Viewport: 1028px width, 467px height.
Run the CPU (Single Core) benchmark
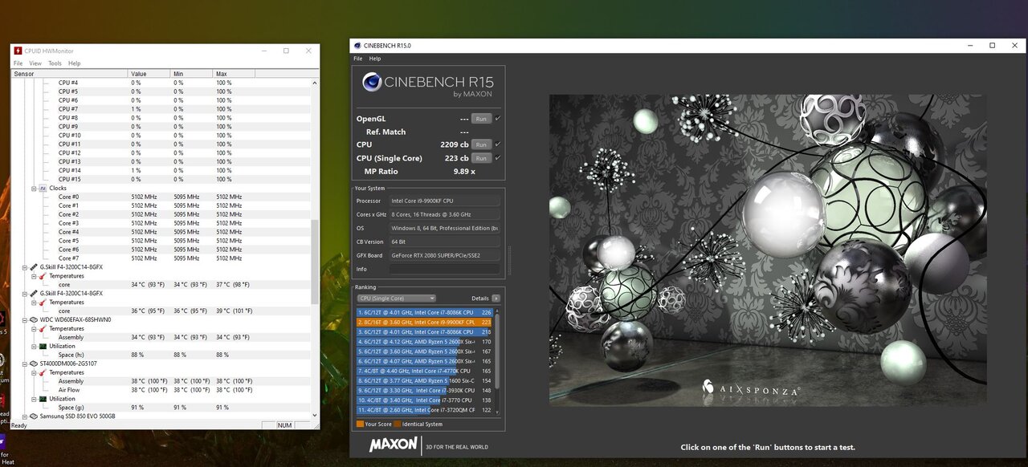point(481,158)
